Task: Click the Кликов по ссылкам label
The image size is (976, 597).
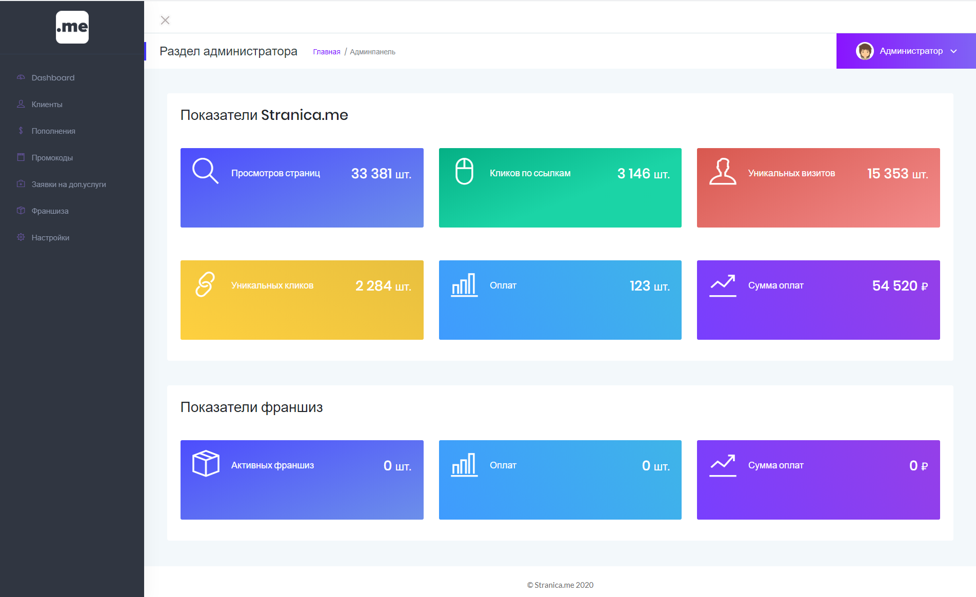Action: (530, 173)
